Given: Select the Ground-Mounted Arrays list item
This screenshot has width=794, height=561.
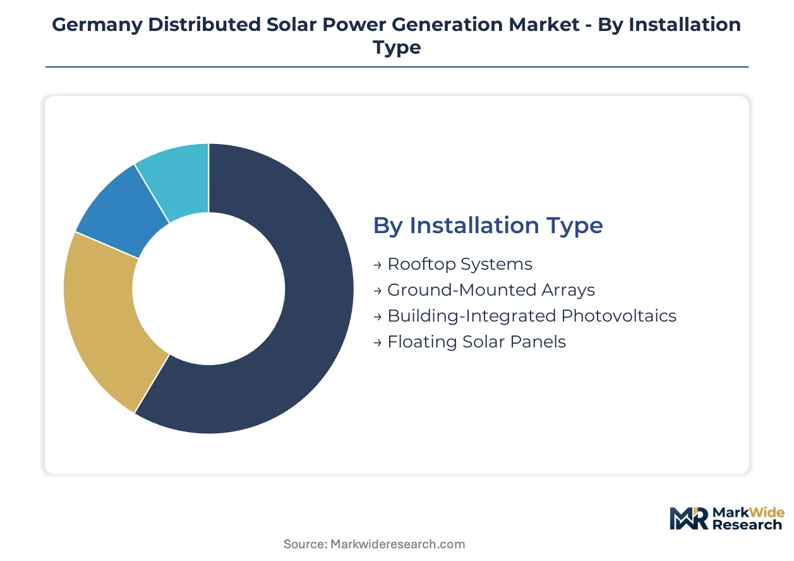Looking at the screenshot, I should [484, 290].
